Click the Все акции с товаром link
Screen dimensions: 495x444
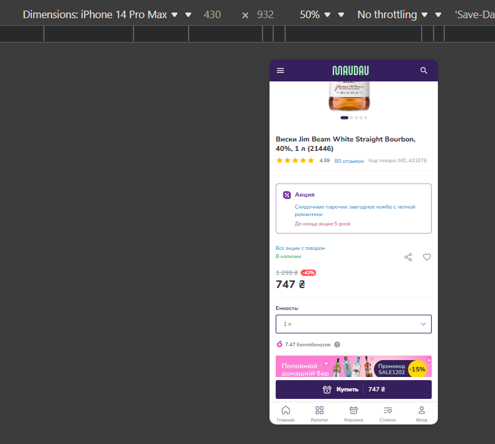(x=300, y=248)
